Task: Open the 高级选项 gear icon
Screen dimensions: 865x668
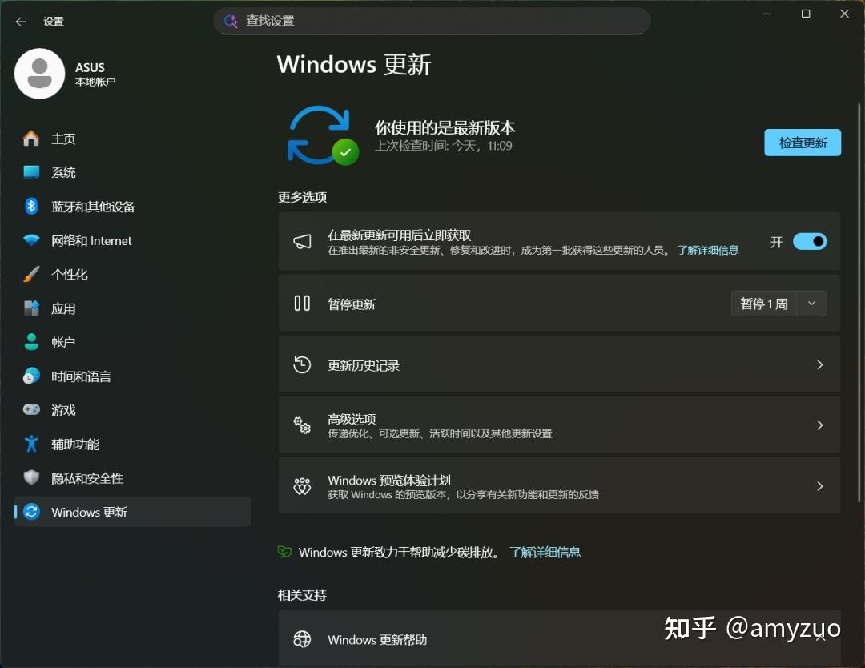Action: [x=302, y=425]
